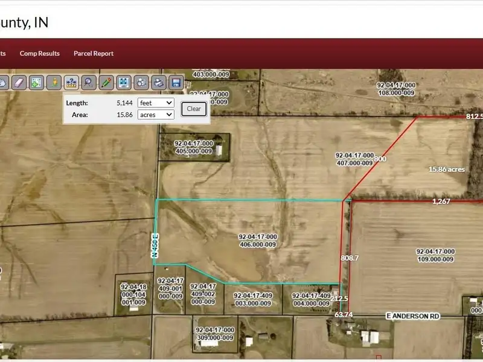
Task: Click parcel 109.000-009 on the map
Action: (x=435, y=255)
